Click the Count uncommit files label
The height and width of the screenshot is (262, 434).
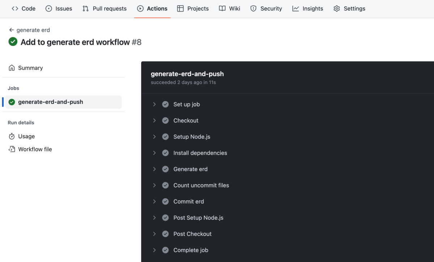coord(201,185)
